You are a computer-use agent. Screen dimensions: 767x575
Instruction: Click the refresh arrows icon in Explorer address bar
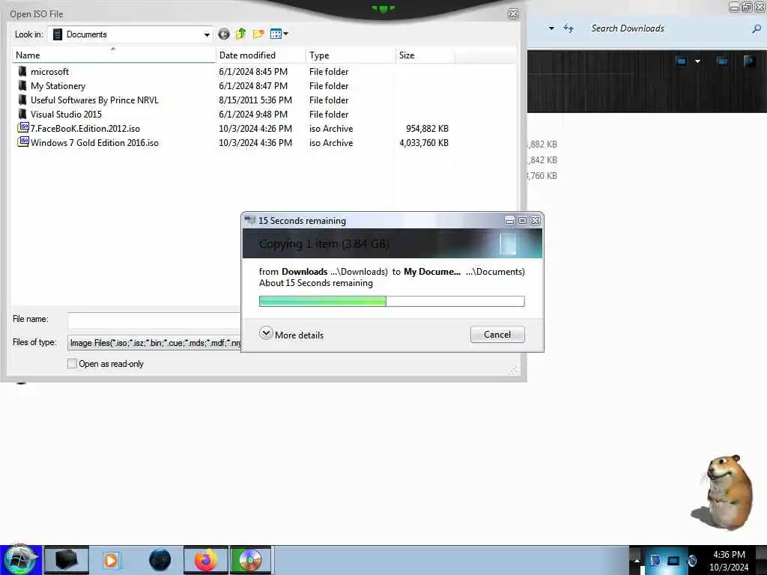[x=569, y=28]
